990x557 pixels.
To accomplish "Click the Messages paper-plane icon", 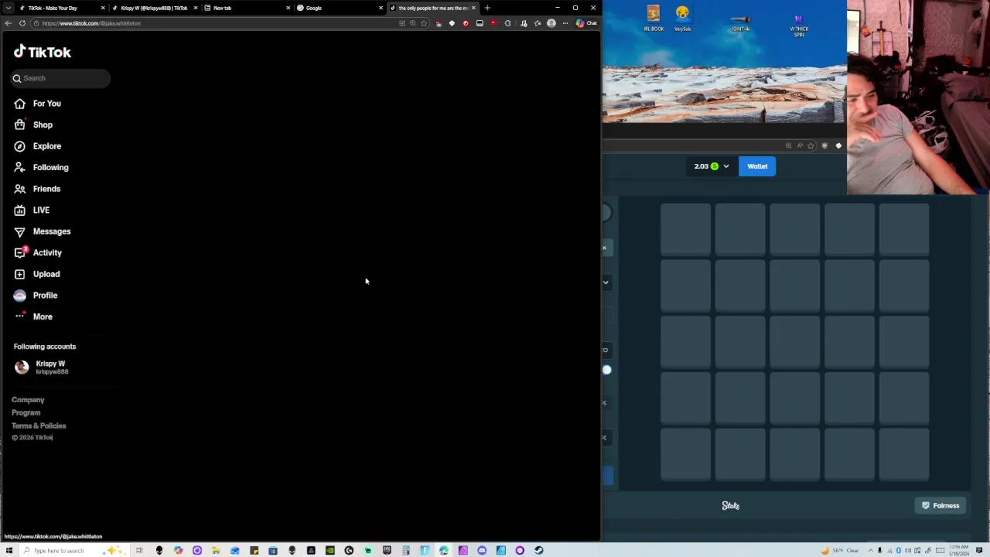I will point(19,231).
